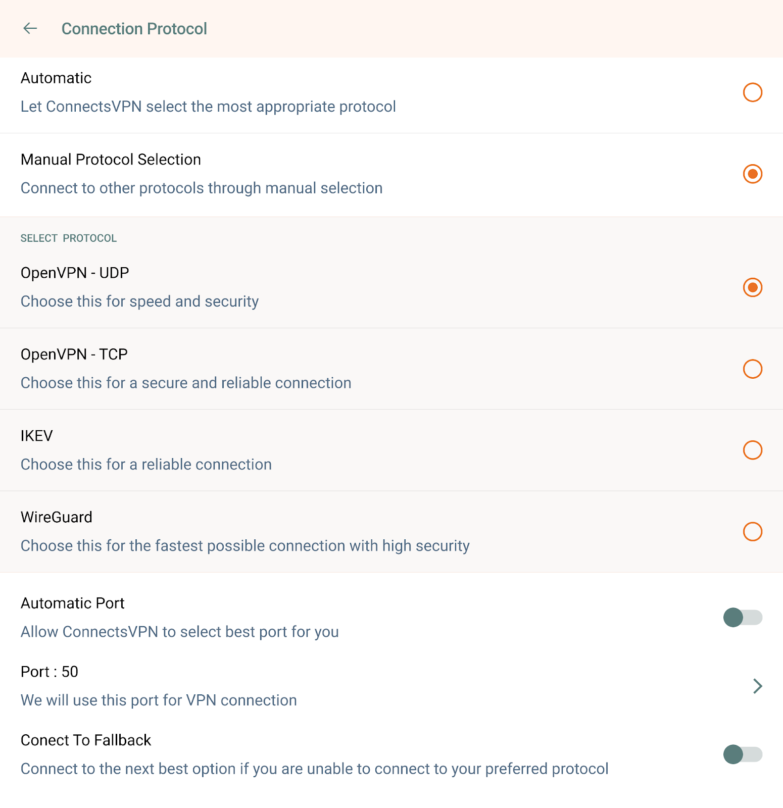Go back using the arrow icon

(30, 29)
